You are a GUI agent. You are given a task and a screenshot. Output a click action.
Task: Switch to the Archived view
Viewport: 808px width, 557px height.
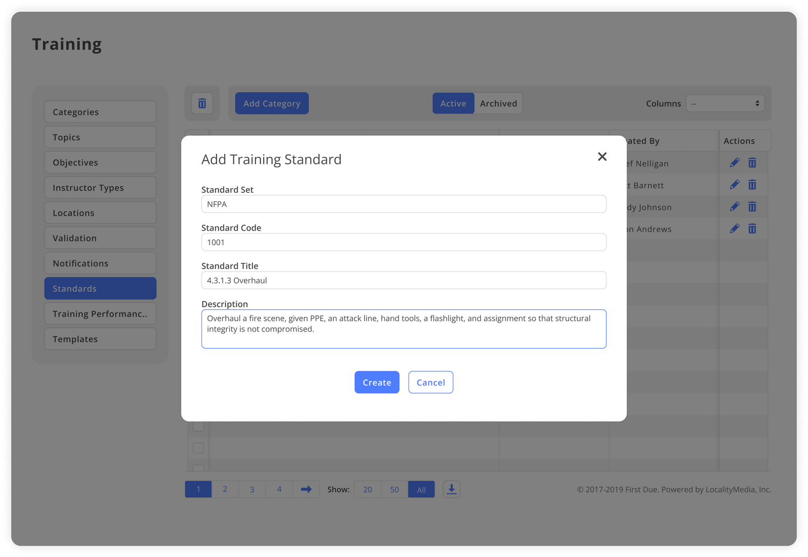498,103
